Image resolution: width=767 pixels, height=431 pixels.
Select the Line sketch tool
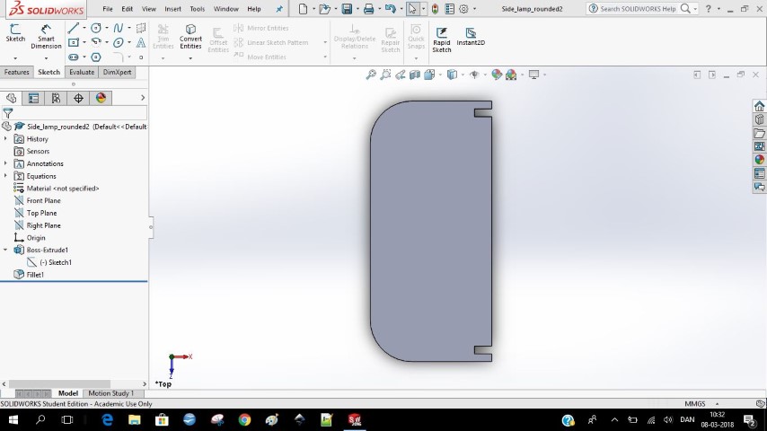point(74,28)
